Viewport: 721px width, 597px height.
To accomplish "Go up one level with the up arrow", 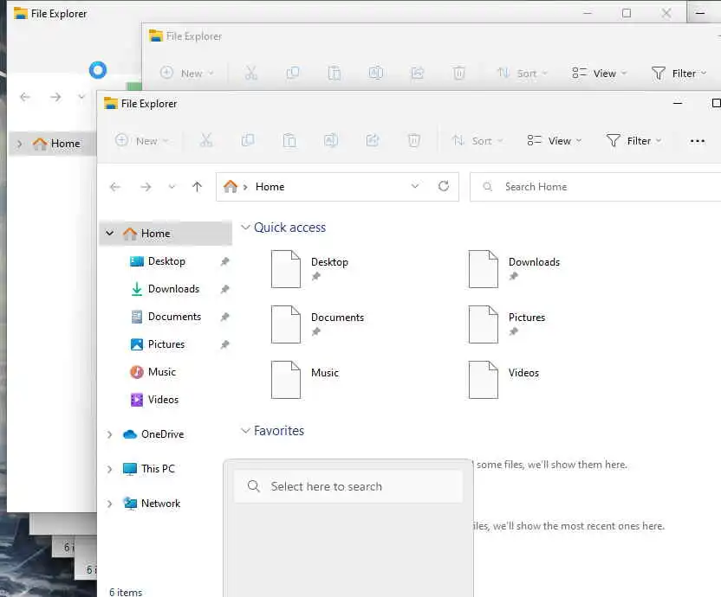I will 198,187.
